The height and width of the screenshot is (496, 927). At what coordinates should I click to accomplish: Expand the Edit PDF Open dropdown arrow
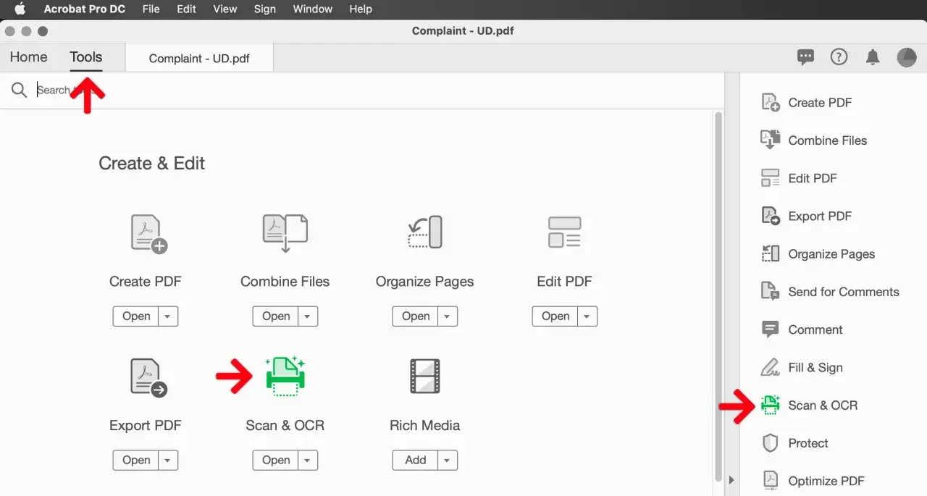(x=587, y=316)
